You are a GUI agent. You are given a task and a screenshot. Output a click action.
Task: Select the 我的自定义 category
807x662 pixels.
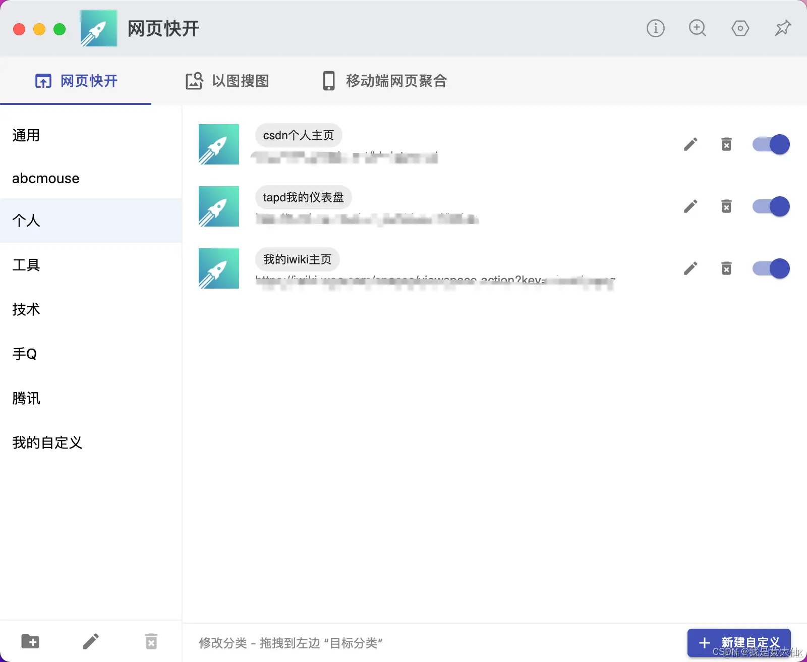pyautogui.click(x=47, y=443)
